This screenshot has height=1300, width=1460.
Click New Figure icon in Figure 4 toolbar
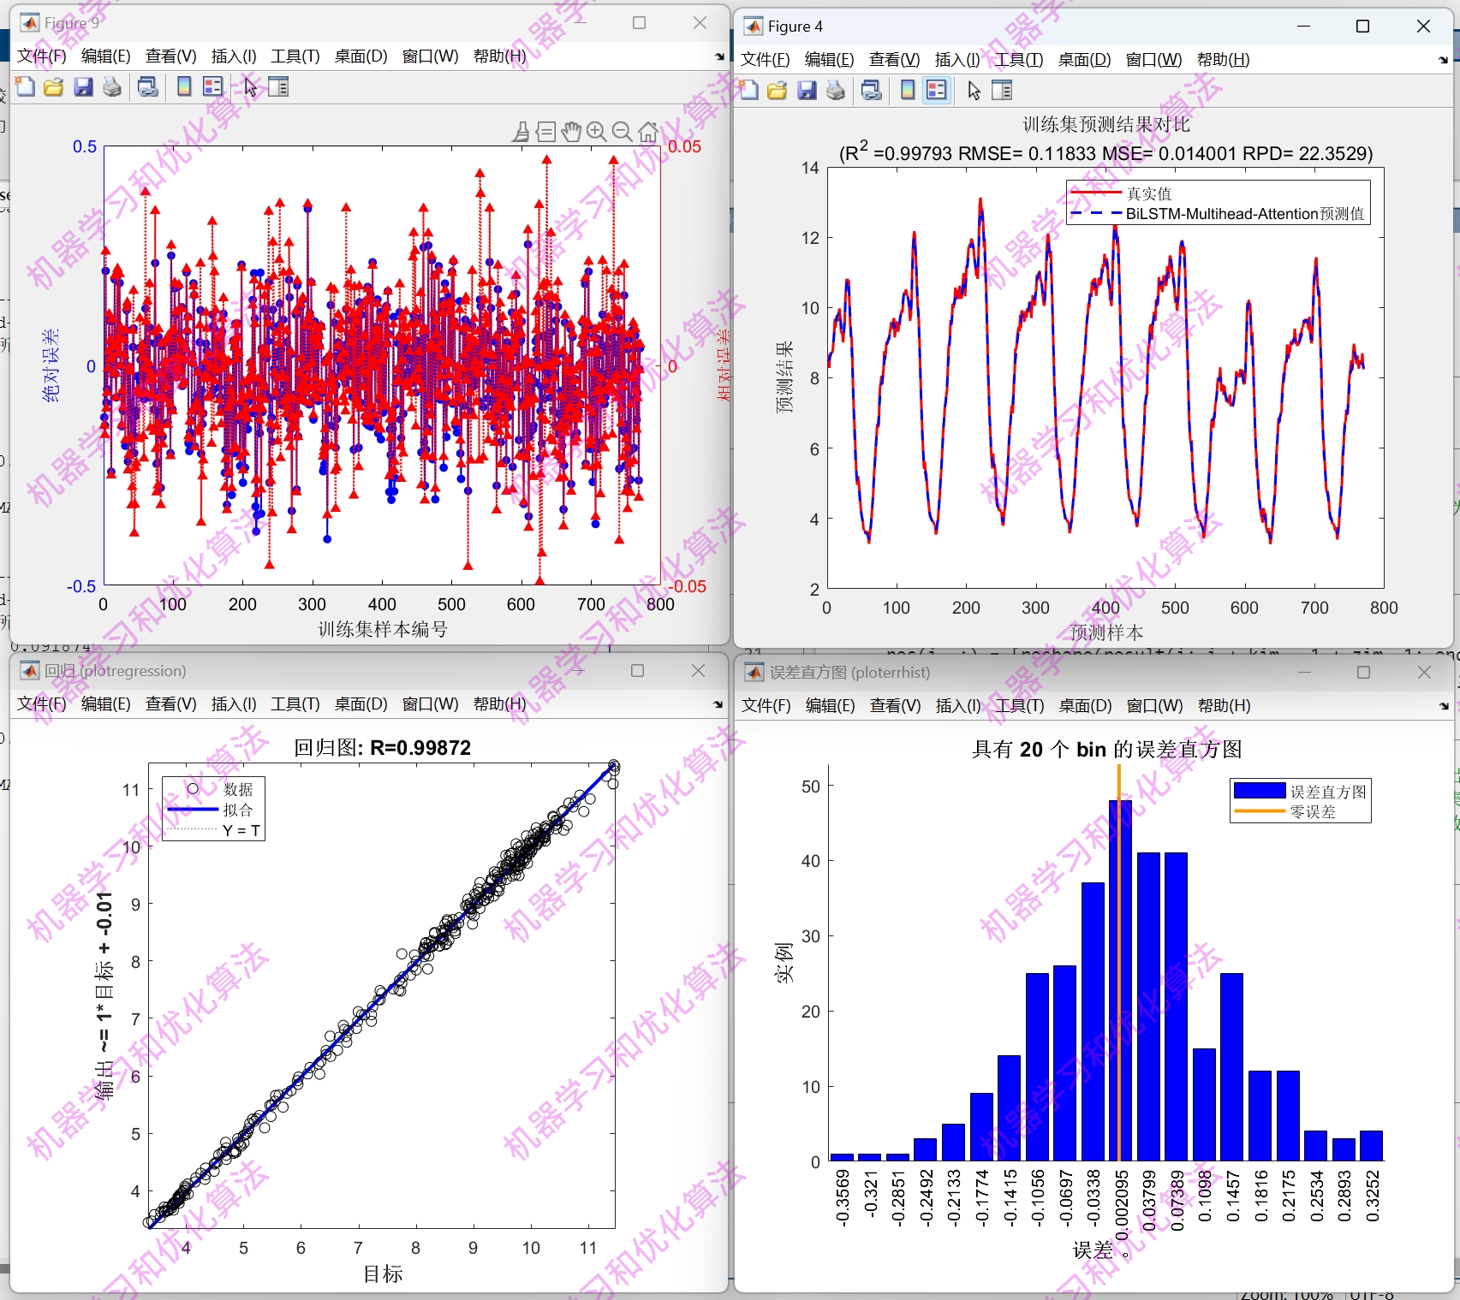pyautogui.click(x=749, y=90)
